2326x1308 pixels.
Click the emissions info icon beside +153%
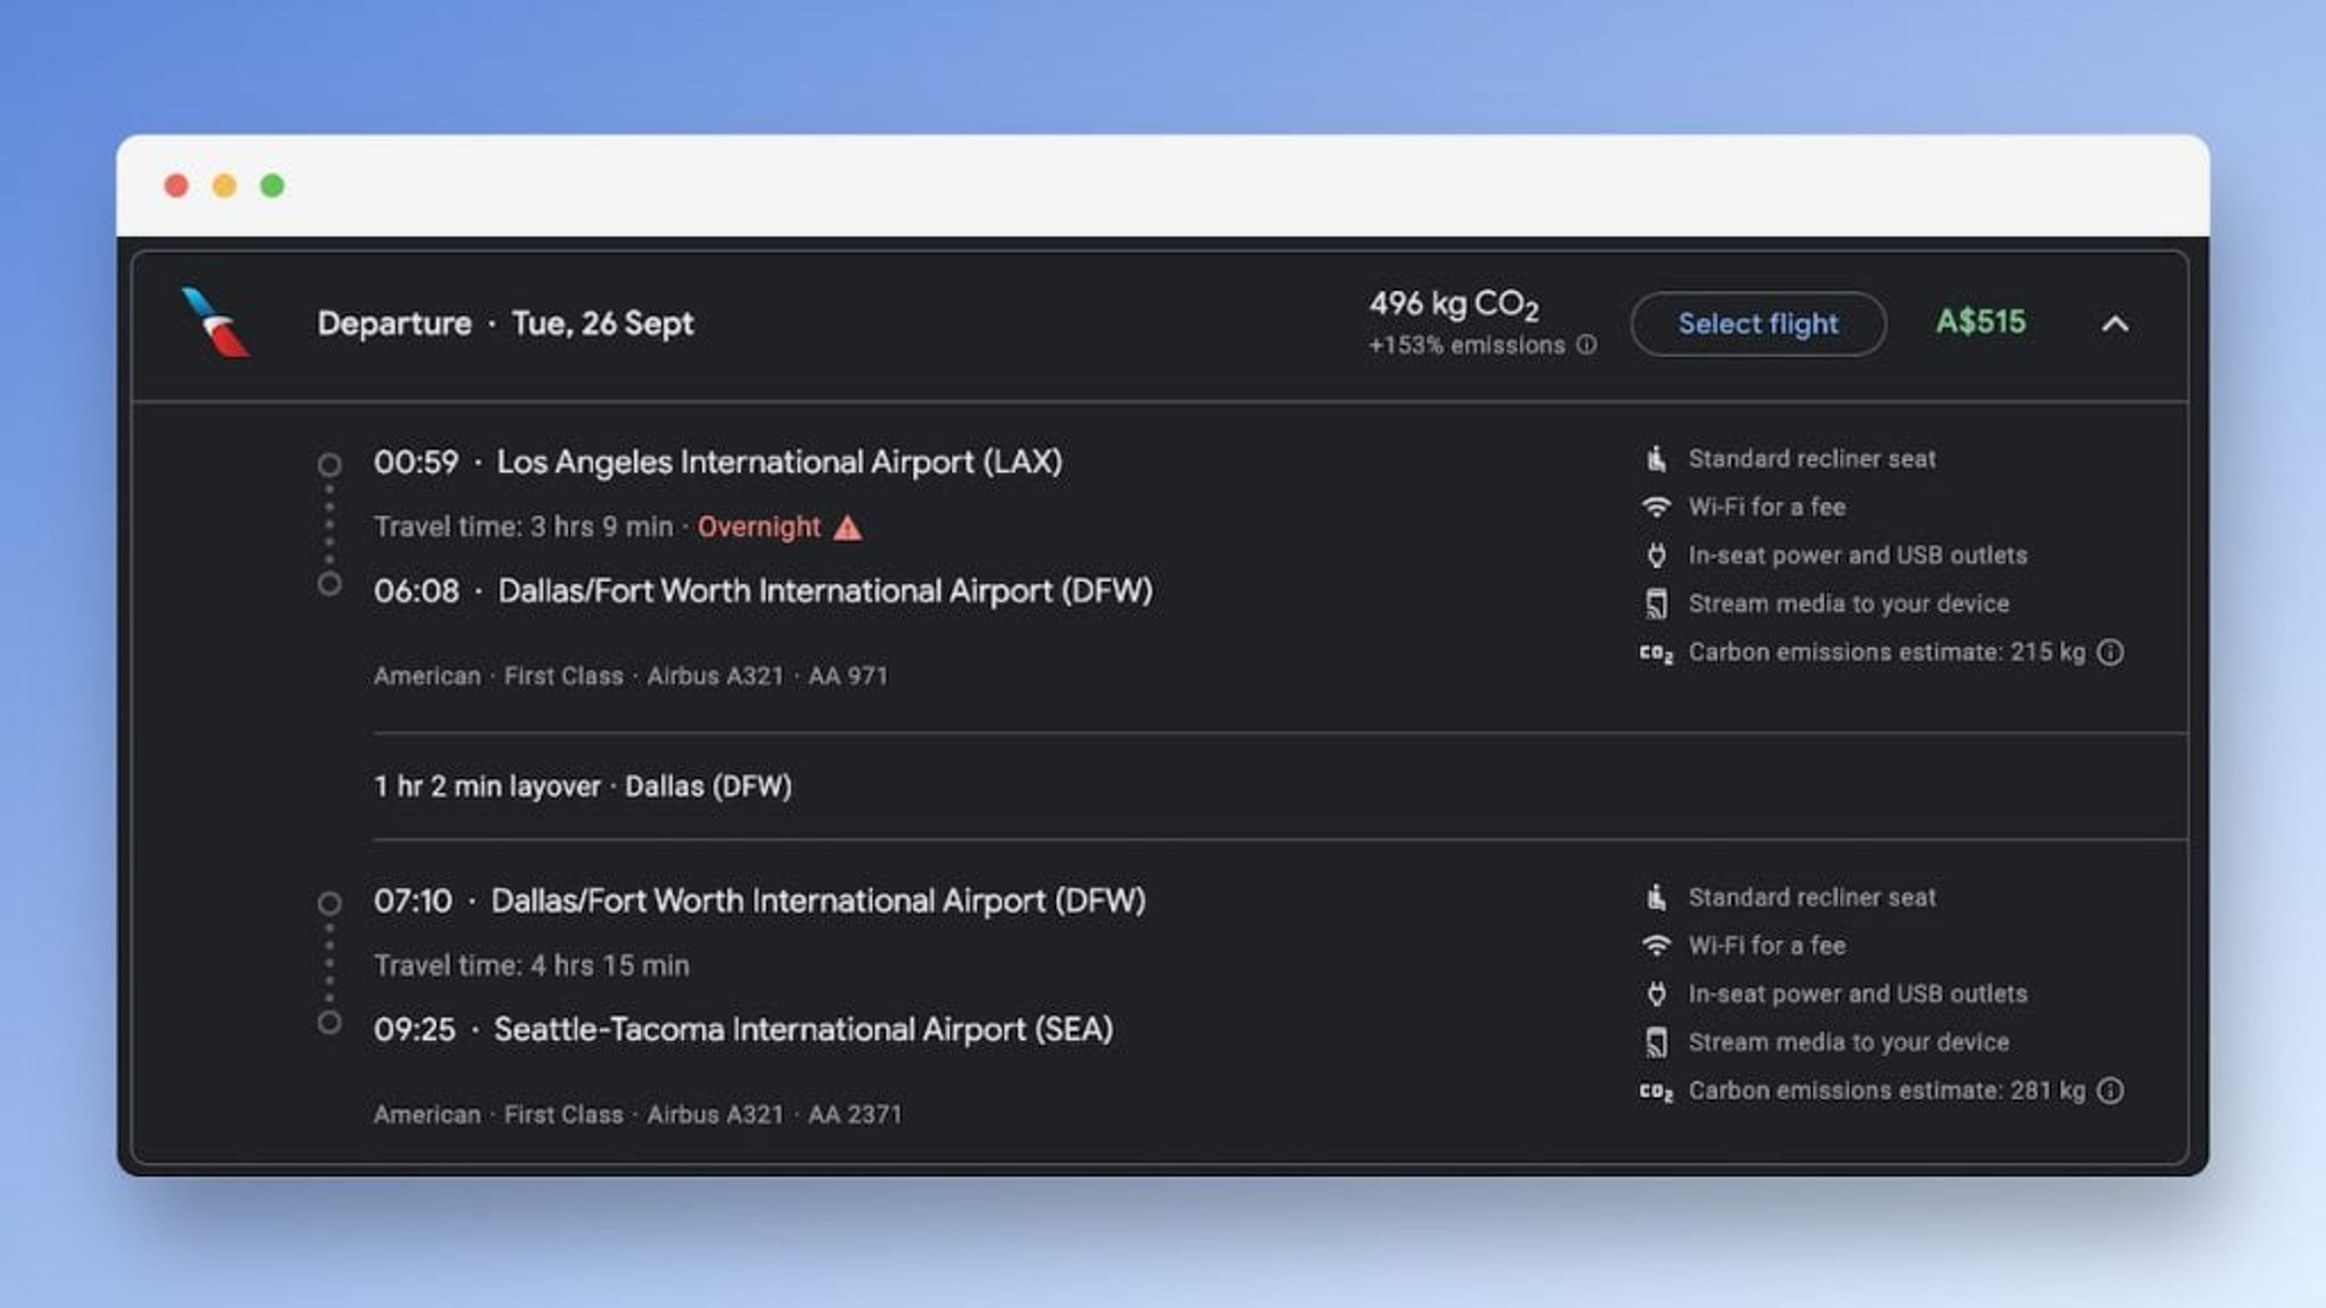pyautogui.click(x=1586, y=345)
